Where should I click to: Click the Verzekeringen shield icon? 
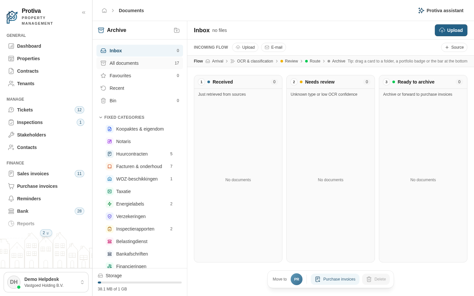110,216
